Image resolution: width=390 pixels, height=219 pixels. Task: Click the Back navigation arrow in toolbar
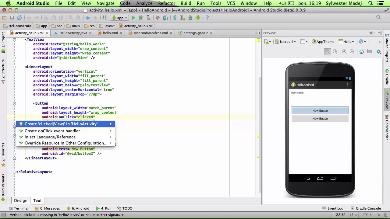(x=87, y=18)
